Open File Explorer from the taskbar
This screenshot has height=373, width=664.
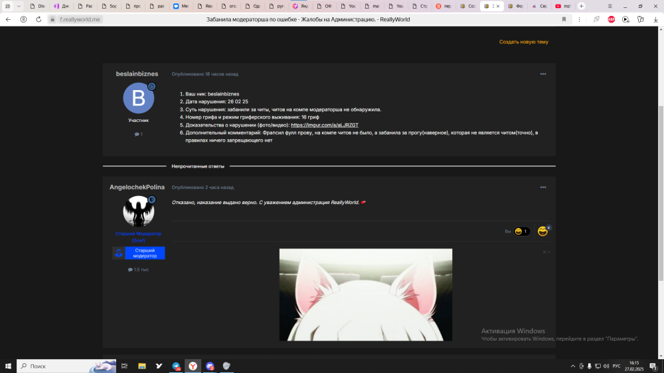click(x=142, y=366)
